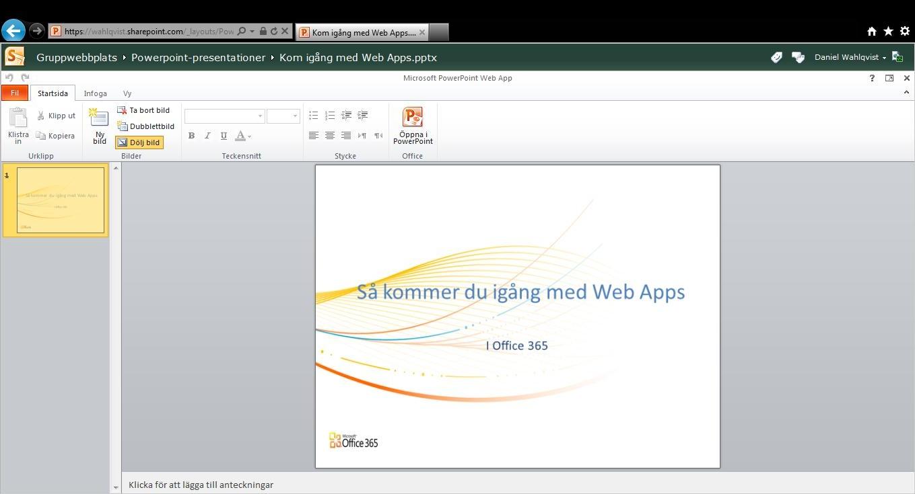The image size is (915, 494).
Task: Click notes area to add anteckningar
Action: tap(518, 485)
